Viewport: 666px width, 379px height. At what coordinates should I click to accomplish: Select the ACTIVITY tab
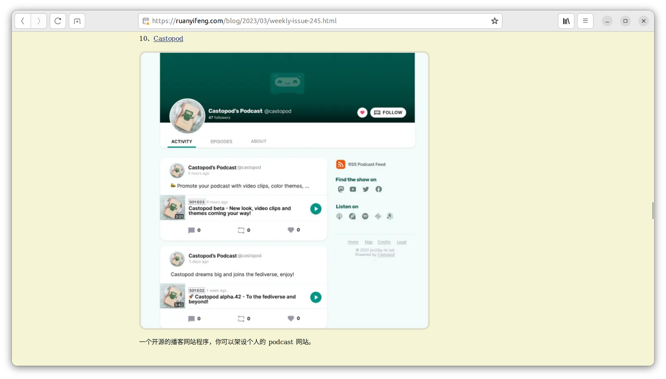click(181, 142)
